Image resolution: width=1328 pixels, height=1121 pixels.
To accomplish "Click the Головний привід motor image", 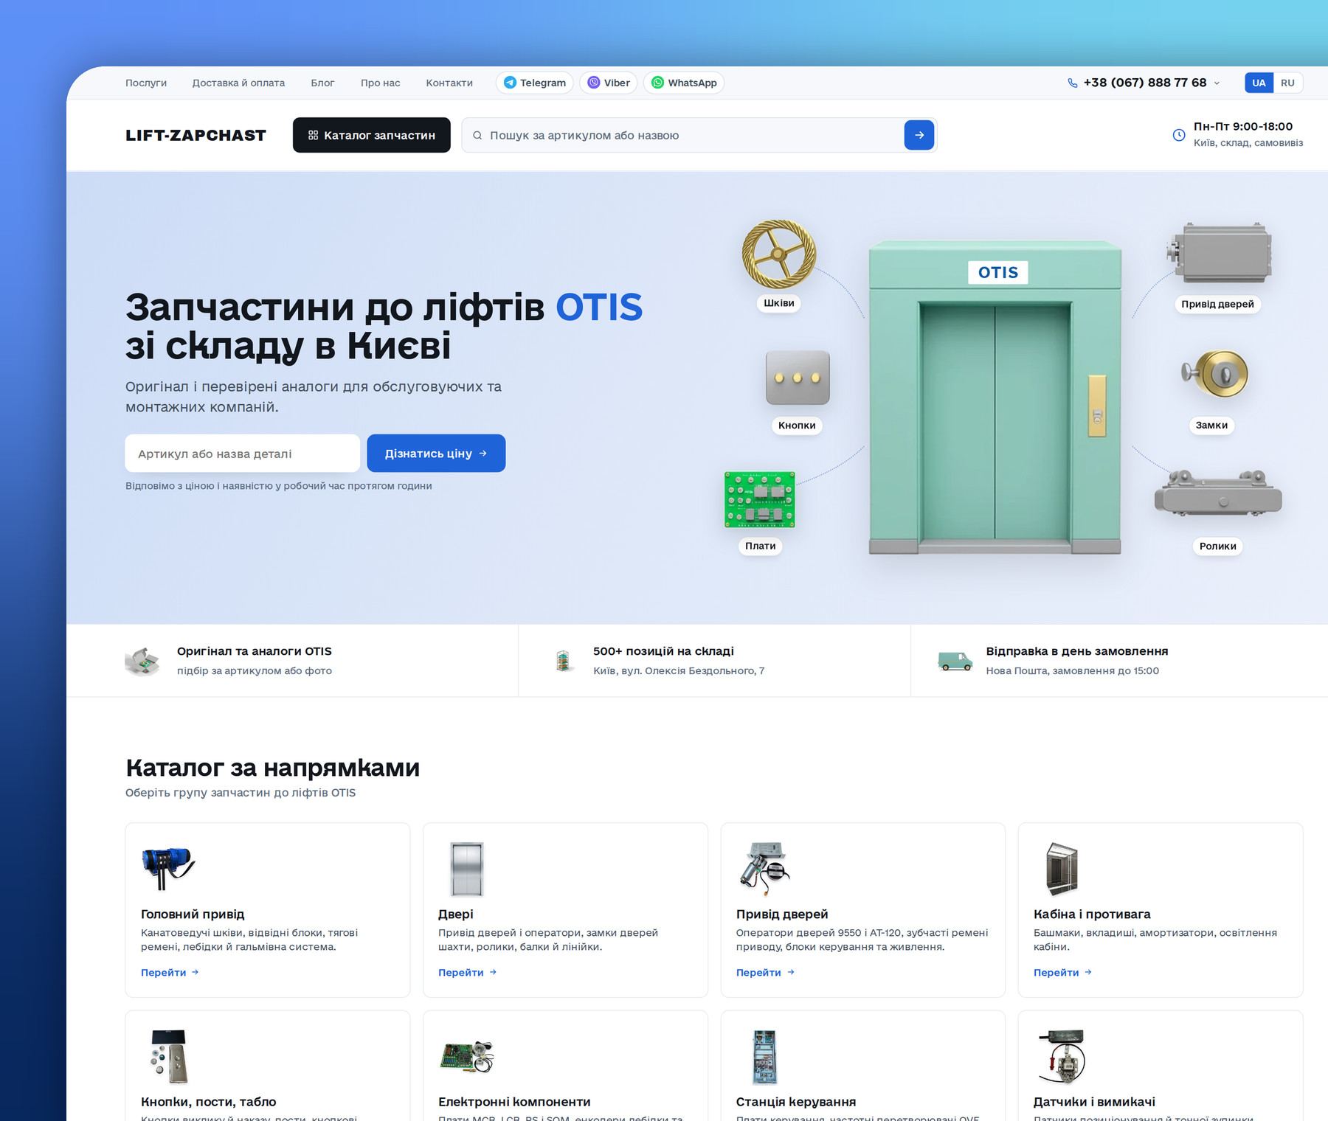I will 168,867.
